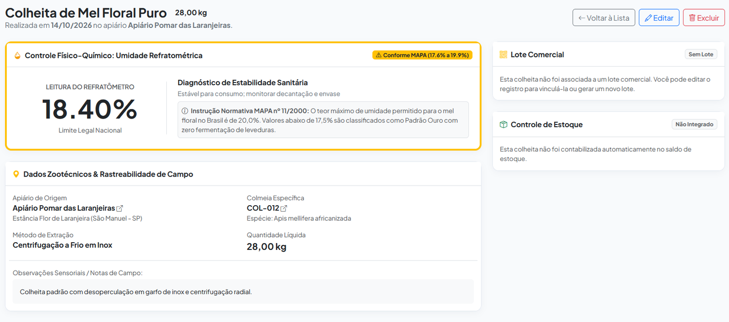
Task: Click the Lote Comercial heading
Action: tap(537, 55)
